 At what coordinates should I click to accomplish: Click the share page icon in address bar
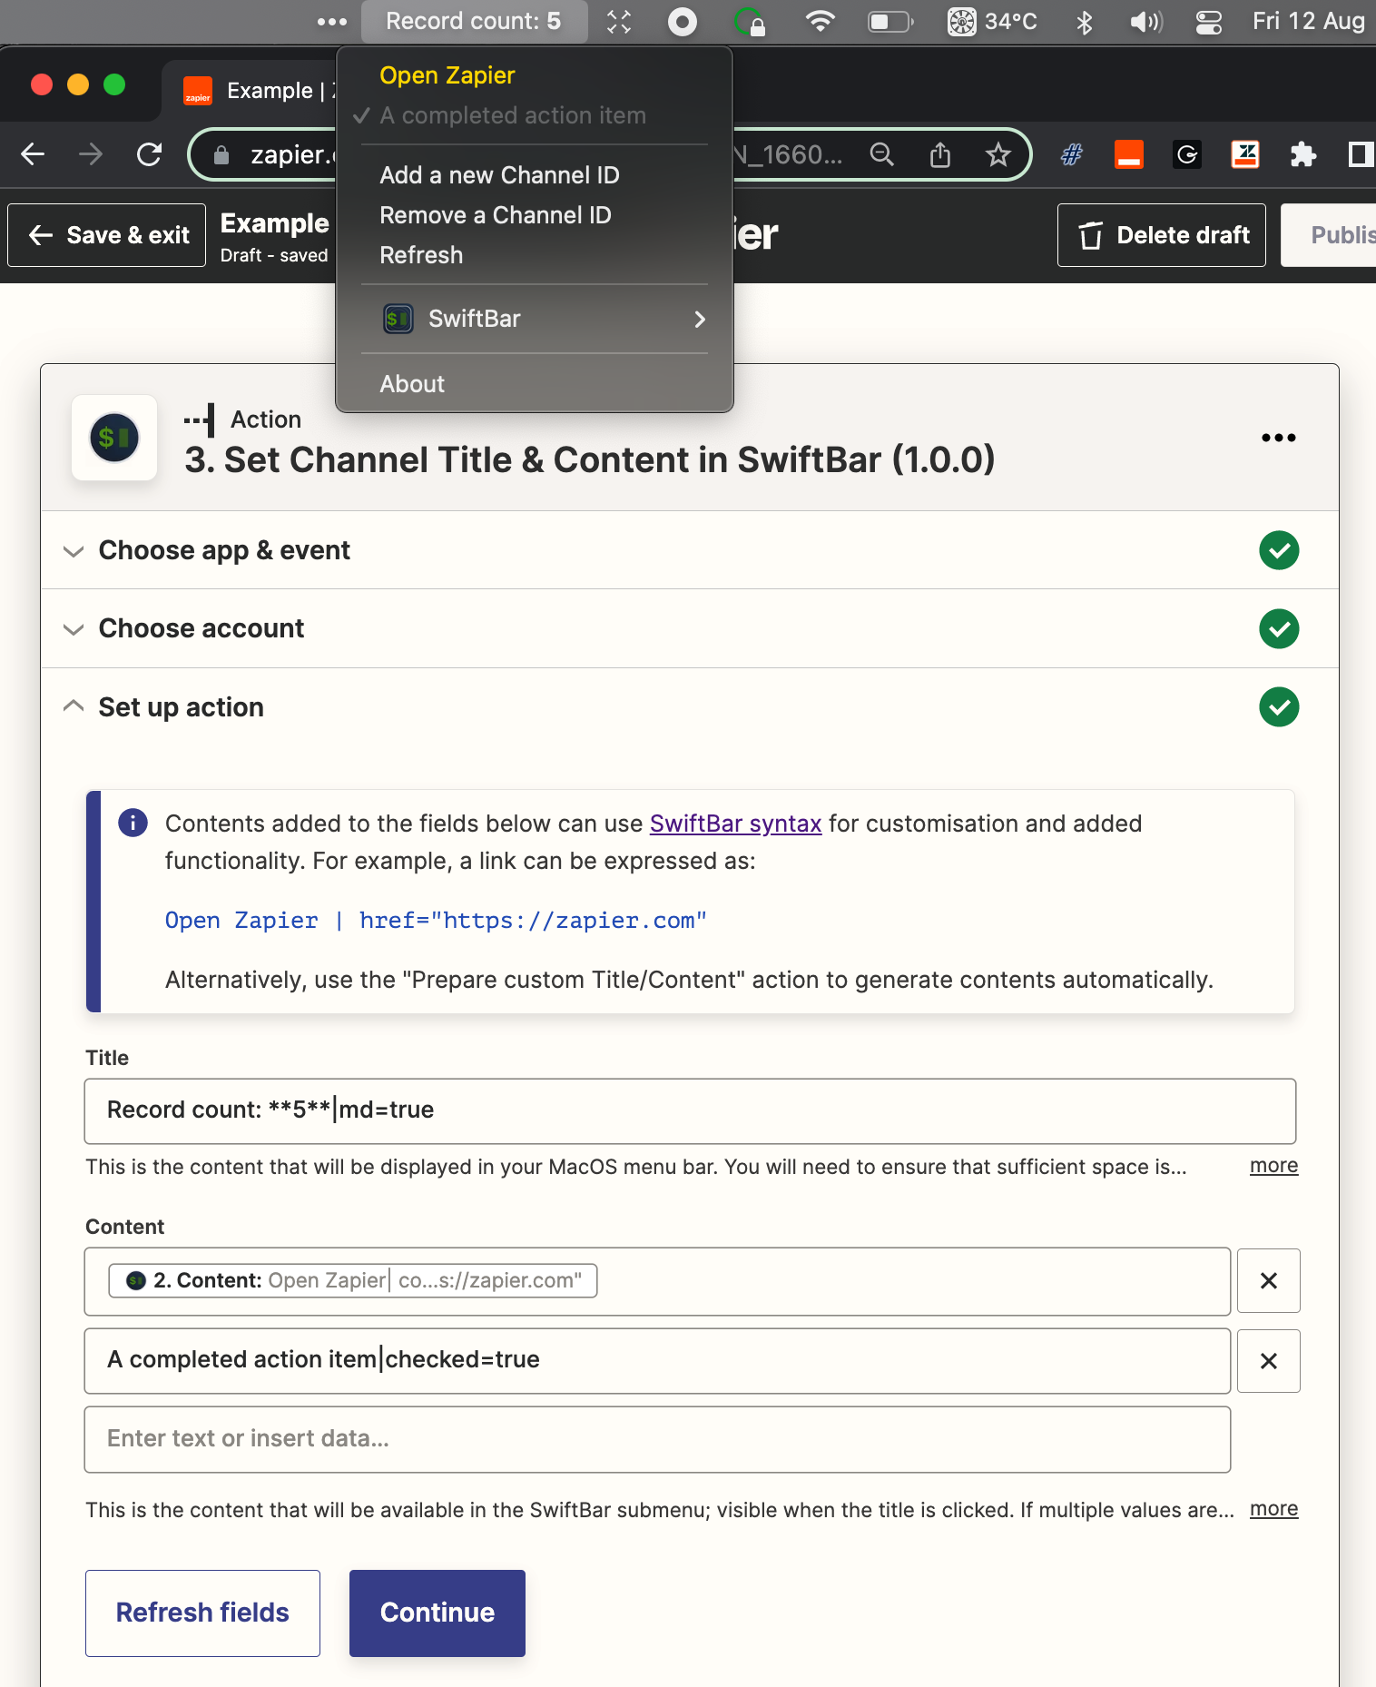tap(940, 155)
